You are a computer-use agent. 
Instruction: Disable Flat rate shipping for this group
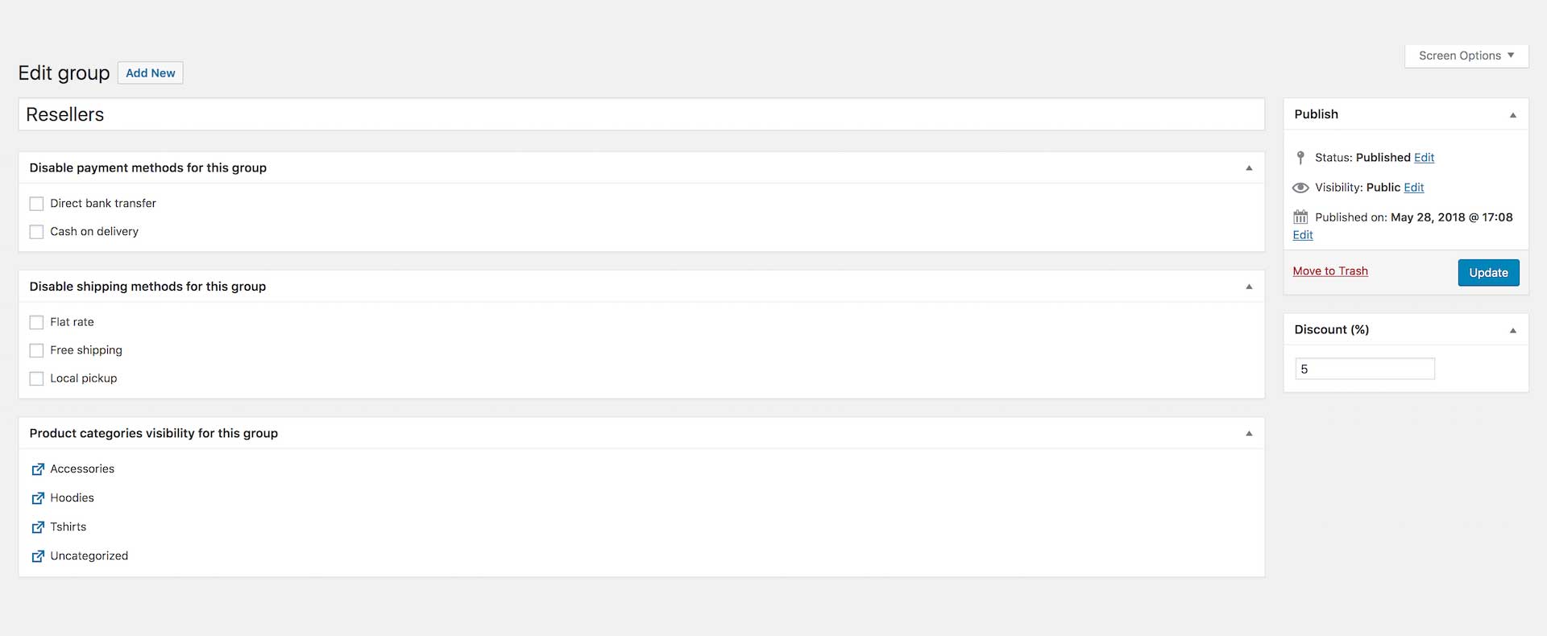(x=35, y=322)
